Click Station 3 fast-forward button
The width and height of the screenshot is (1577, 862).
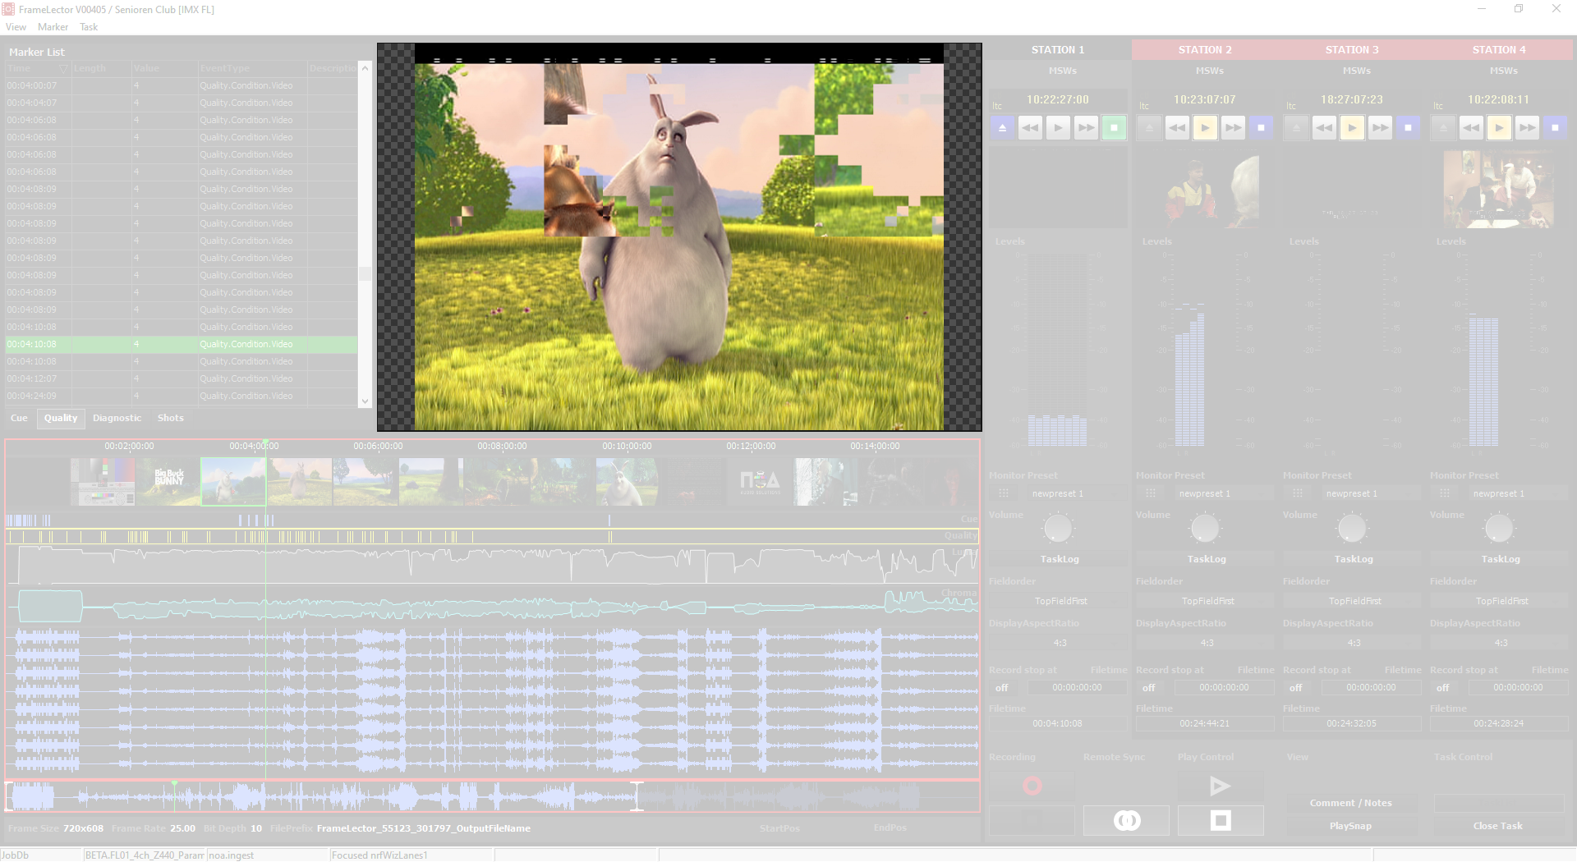1380,128
